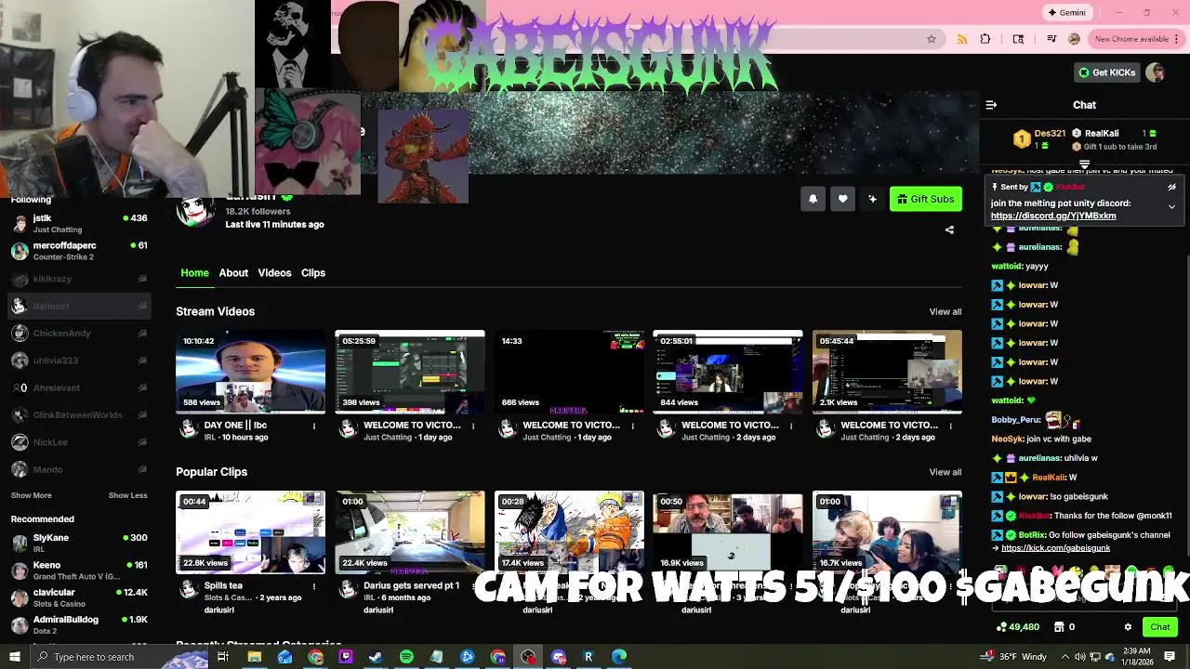Toggle offline icon beside ChickenAndy
Viewport: 1190px width, 669px height.
coord(142,333)
